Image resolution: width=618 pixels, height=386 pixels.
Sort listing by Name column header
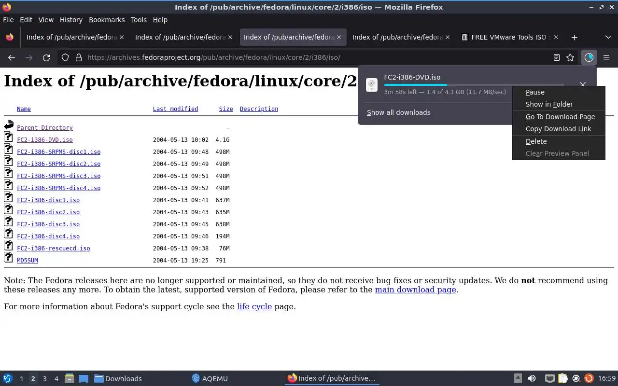(24, 109)
